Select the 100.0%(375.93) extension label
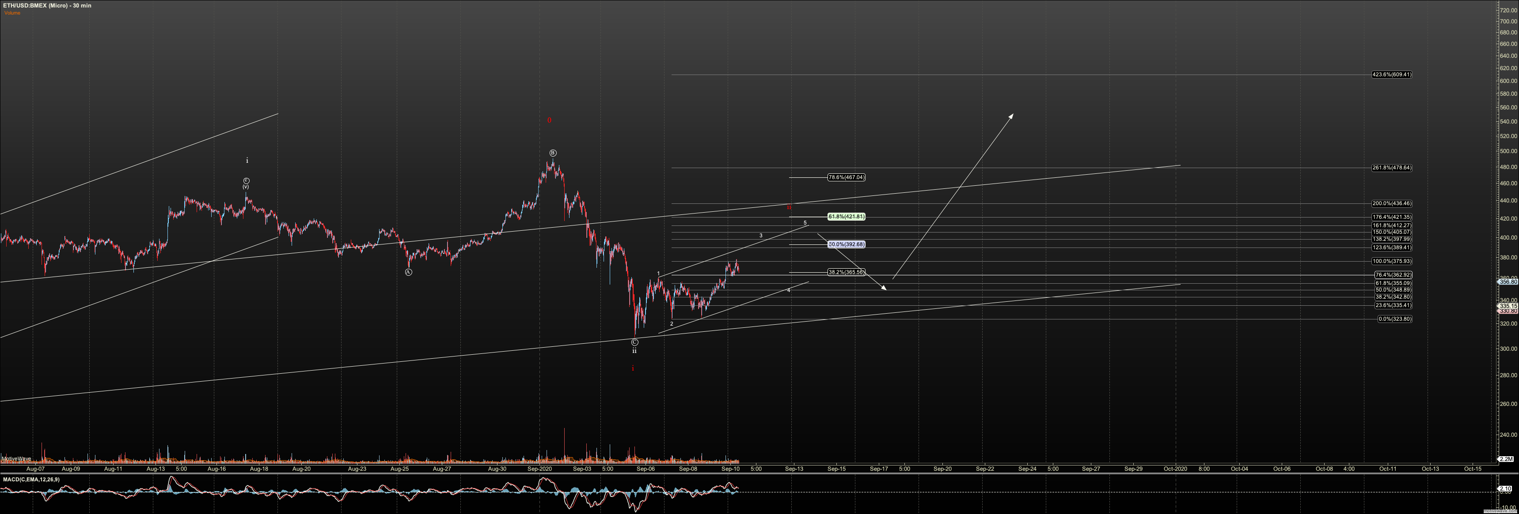This screenshot has height=514, width=1519. pyautogui.click(x=1392, y=262)
